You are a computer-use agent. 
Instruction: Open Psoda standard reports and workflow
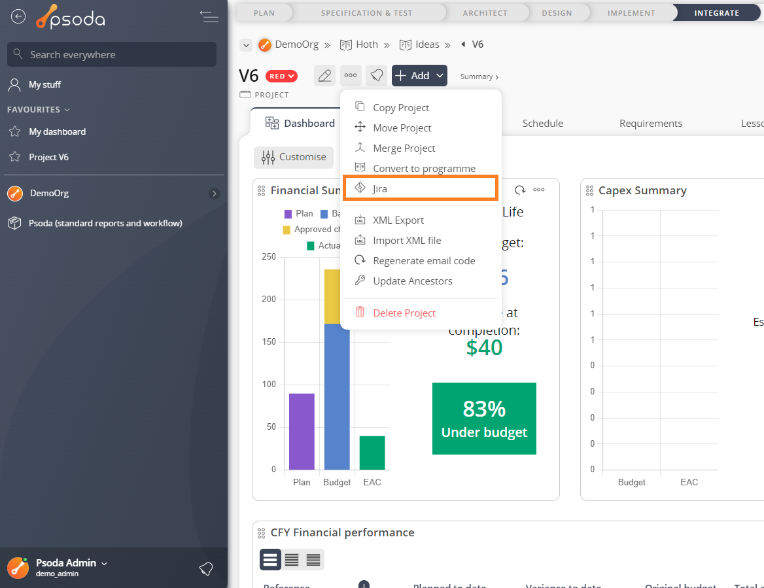(105, 223)
